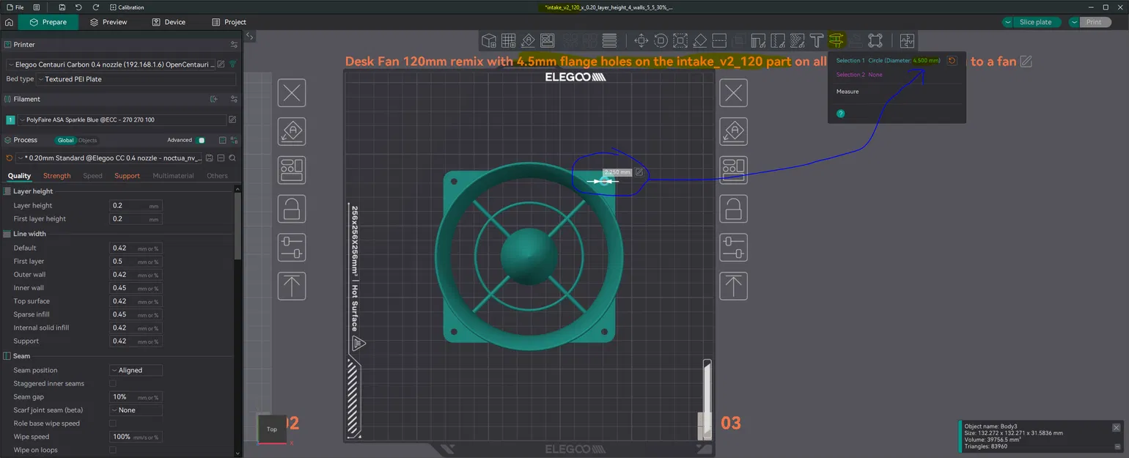Open the Calibration menu button

(127, 7)
